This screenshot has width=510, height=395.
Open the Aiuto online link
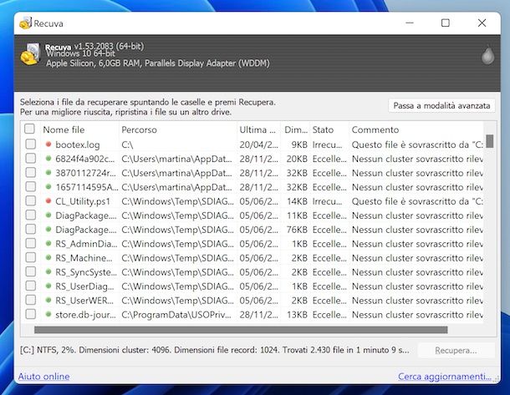coord(44,377)
